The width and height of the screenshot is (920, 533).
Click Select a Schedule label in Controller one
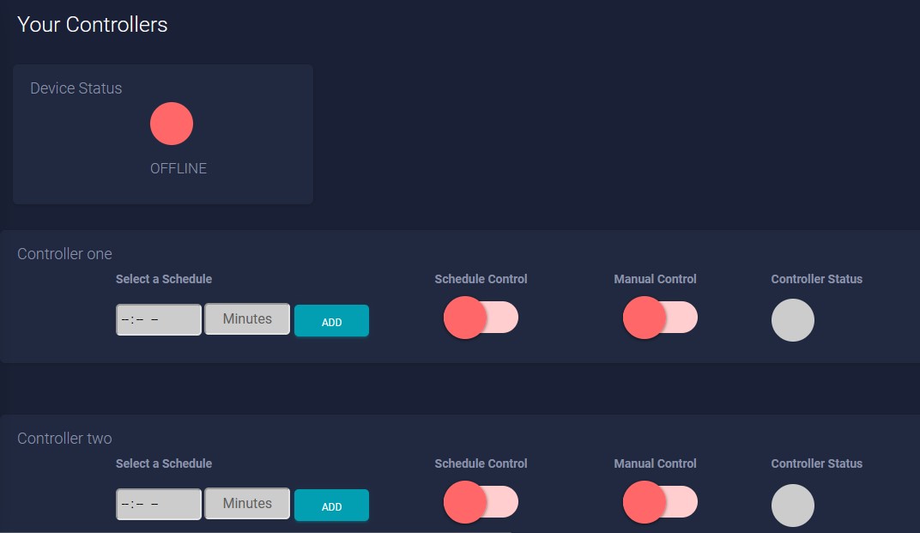tap(164, 279)
